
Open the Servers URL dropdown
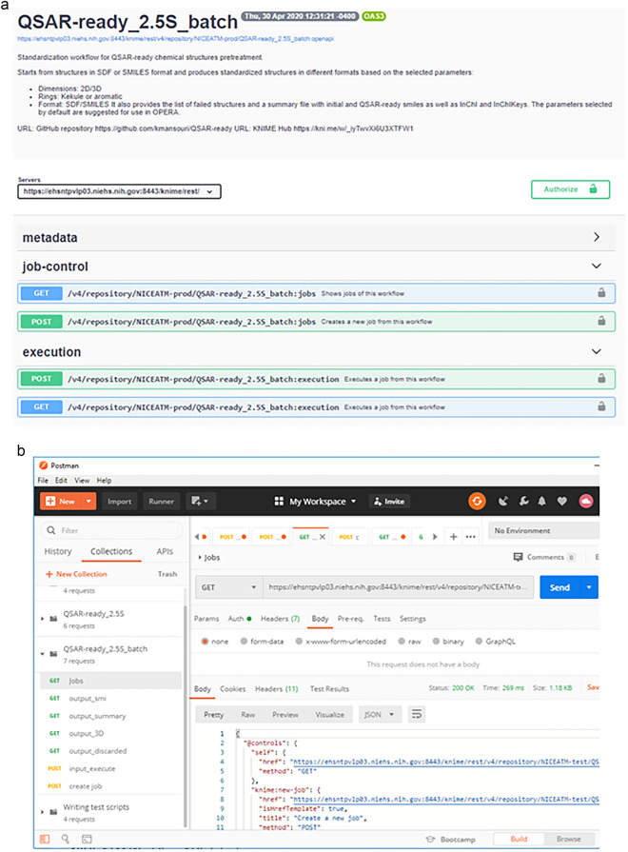(119, 191)
